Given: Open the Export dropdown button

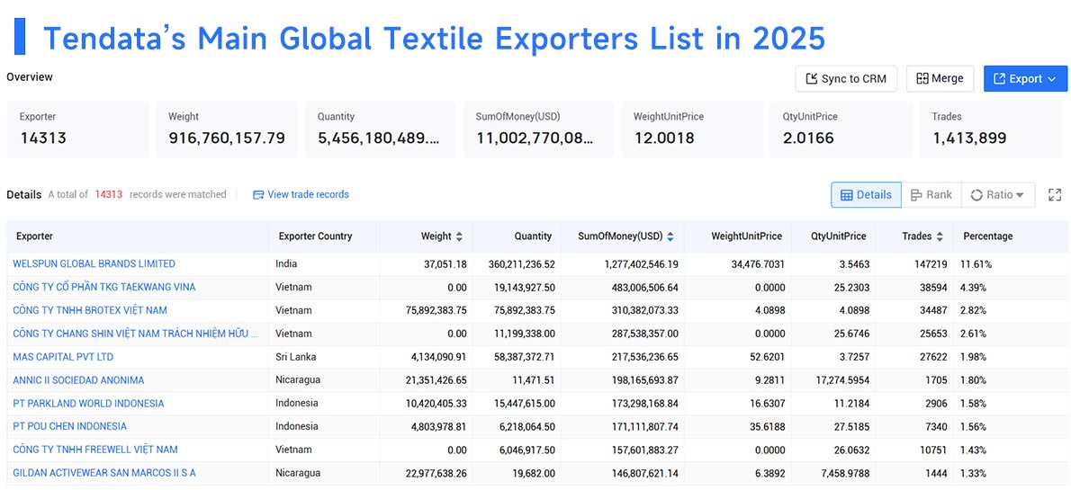Looking at the screenshot, I should 1025,78.
